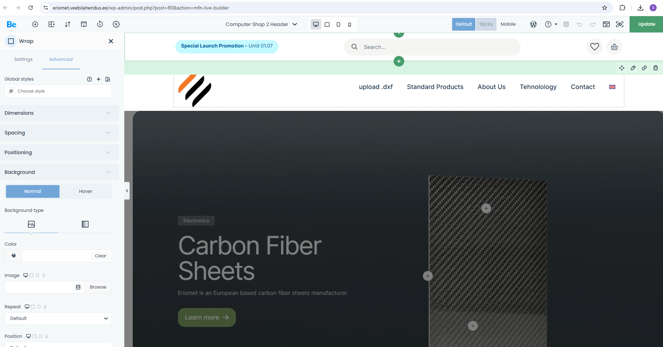Select Sticky header mode
The width and height of the screenshot is (663, 347).
pos(486,24)
